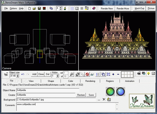Open the File menu
Viewport: 157px width, 114px height.
coord(6,9)
